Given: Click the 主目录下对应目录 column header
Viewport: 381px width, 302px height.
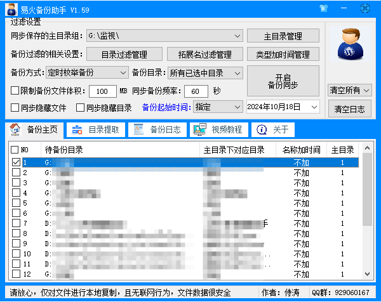Looking at the screenshot, I should tap(237, 150).
